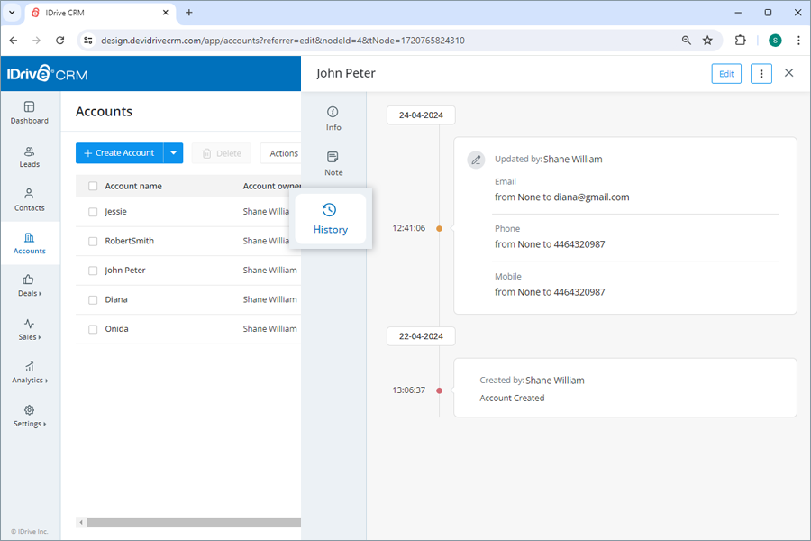
Task: Check the Diana account row checkbox
Action: click(93, 298)
